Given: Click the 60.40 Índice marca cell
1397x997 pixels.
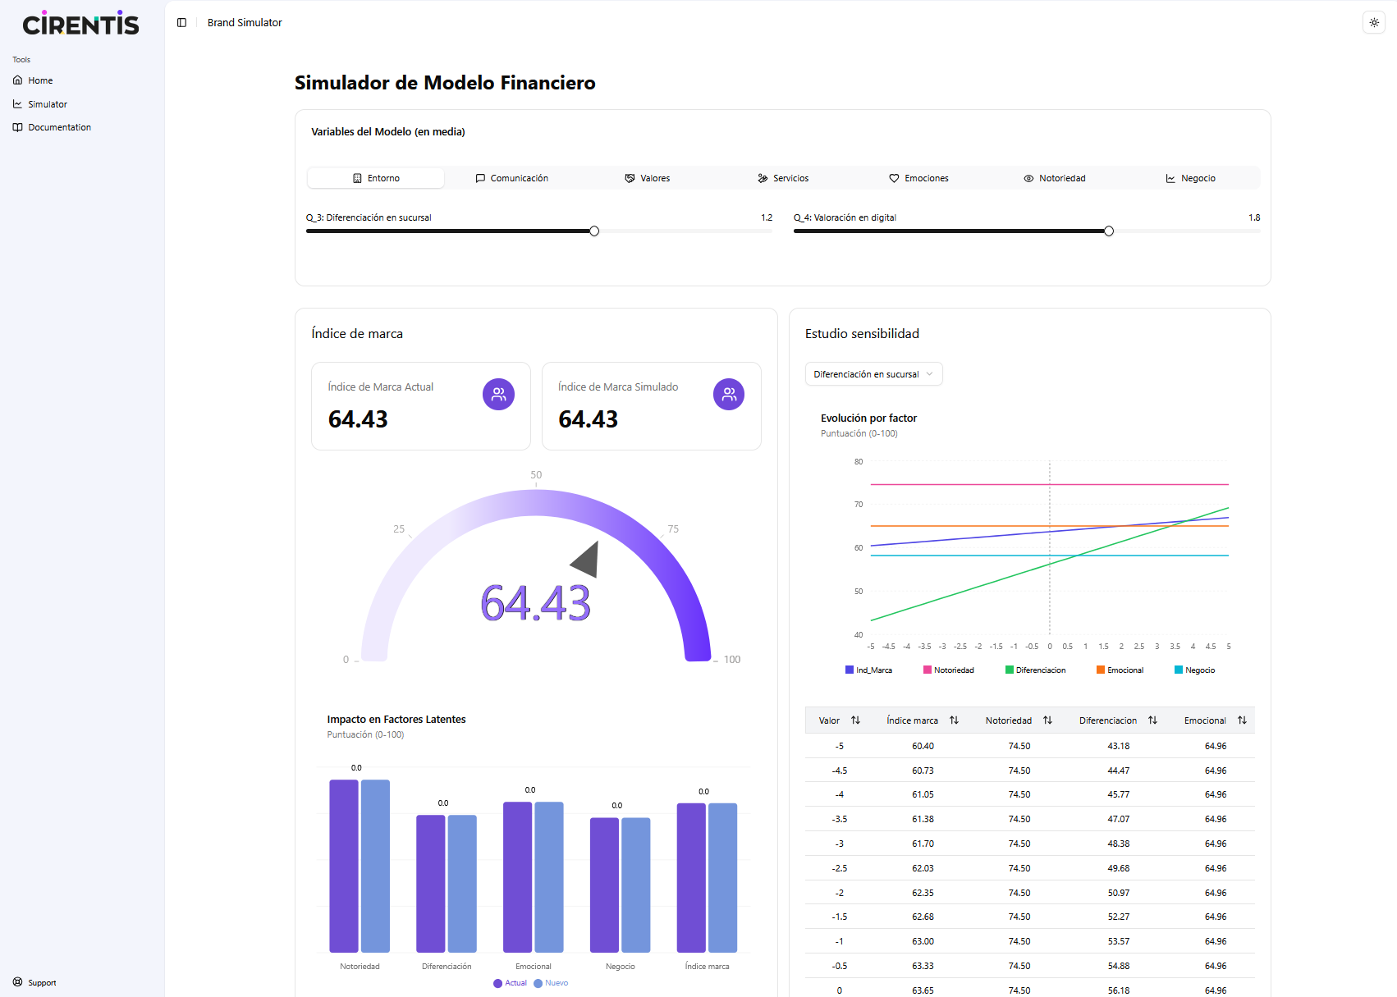Looking at the screenshot, I should click(923, 746).
